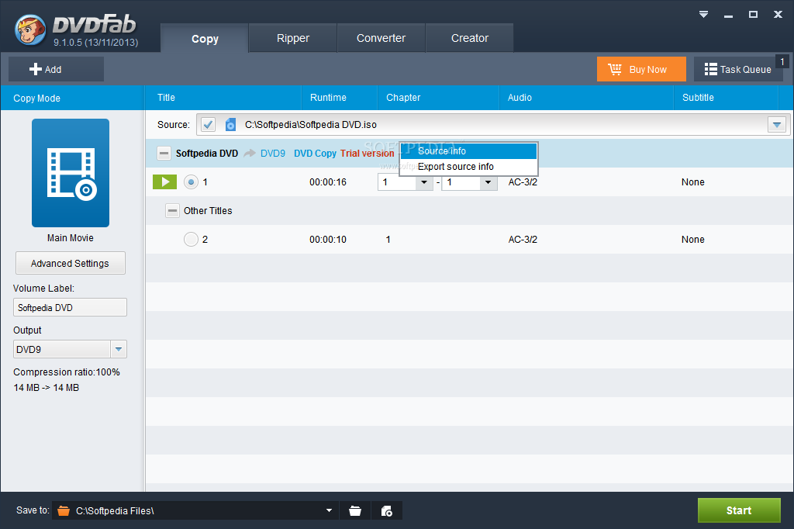Choose Source info from context menu

tap(468, 151)
